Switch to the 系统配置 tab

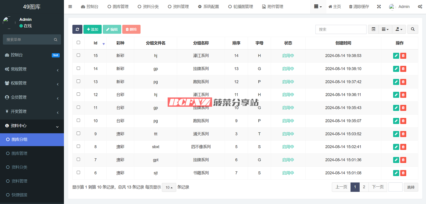pyautogui.click(x=208, y=7)
